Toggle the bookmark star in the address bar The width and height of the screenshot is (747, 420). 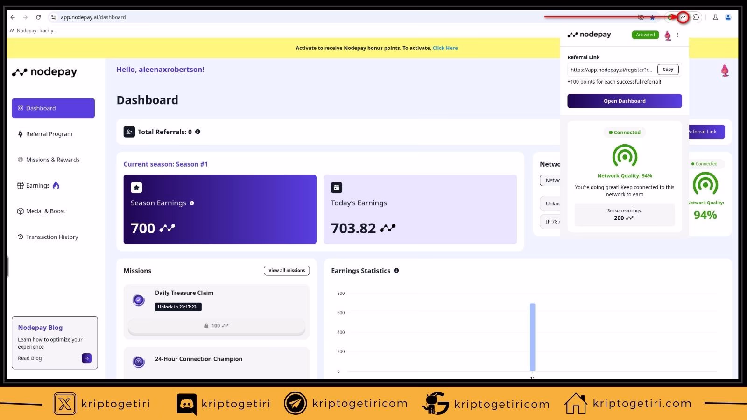[652, 17]
